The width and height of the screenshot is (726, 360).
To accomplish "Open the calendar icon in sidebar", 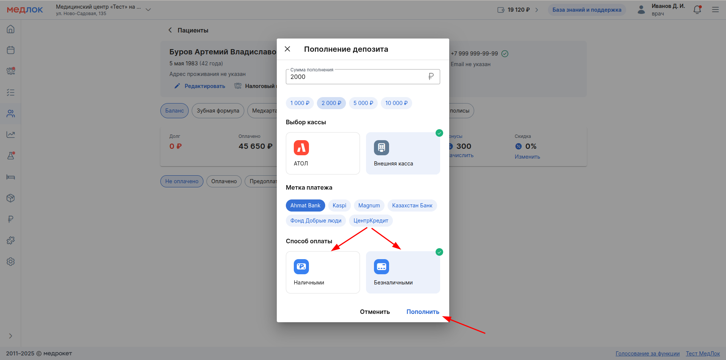I will (x=11, y=50).
